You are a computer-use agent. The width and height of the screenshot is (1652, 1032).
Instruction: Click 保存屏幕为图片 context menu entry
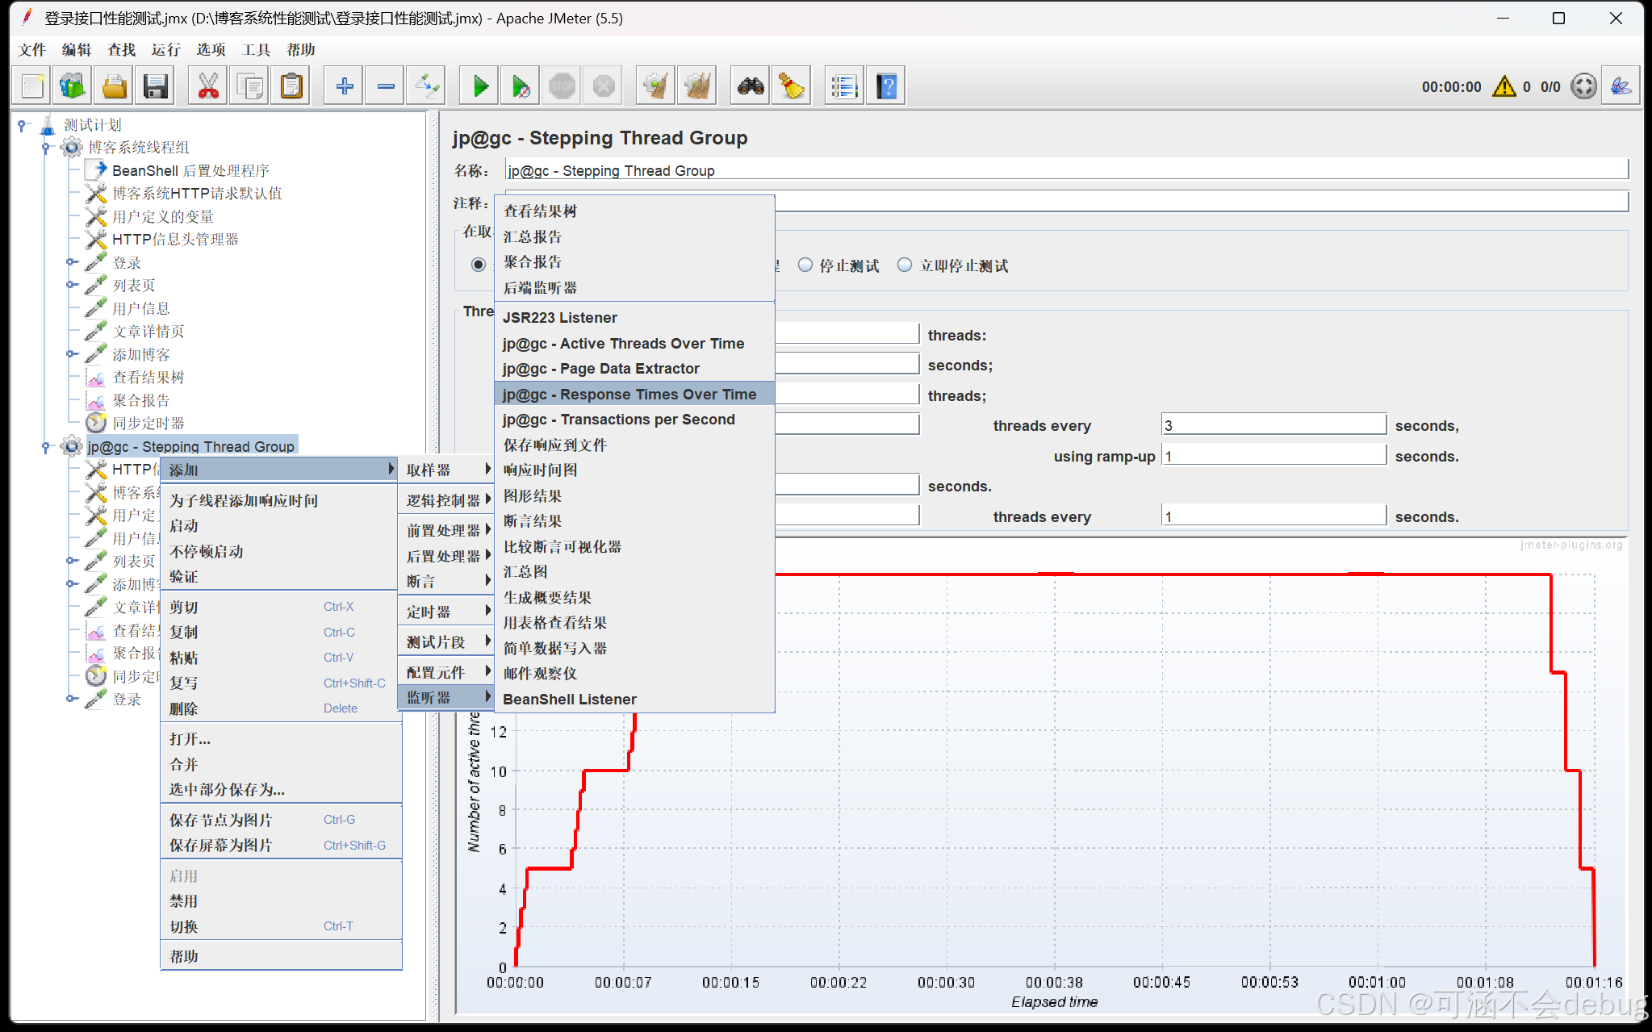click(x=221, y=846)
